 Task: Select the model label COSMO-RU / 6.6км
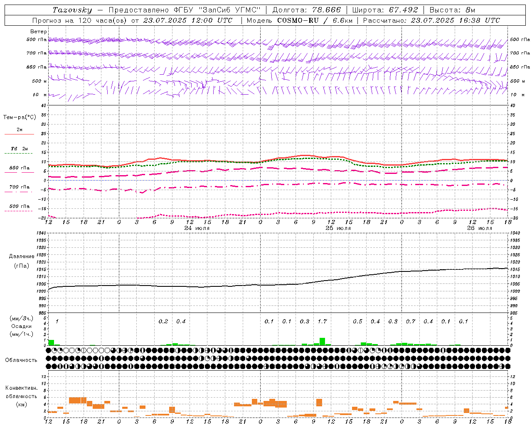click(x=315, y=20)
